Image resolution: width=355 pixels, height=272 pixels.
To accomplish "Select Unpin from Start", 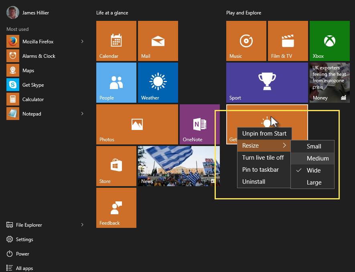I will coord(264,134).
